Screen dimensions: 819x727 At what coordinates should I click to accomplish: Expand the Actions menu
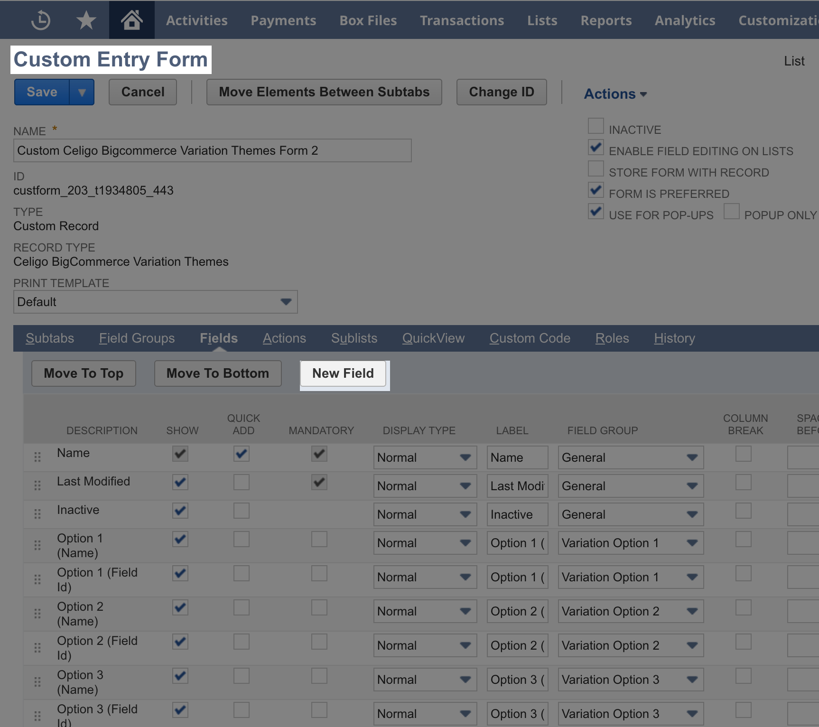(x=615, y=94)
